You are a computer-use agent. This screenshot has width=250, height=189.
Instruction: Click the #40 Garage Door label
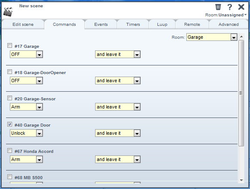point(32,125)
